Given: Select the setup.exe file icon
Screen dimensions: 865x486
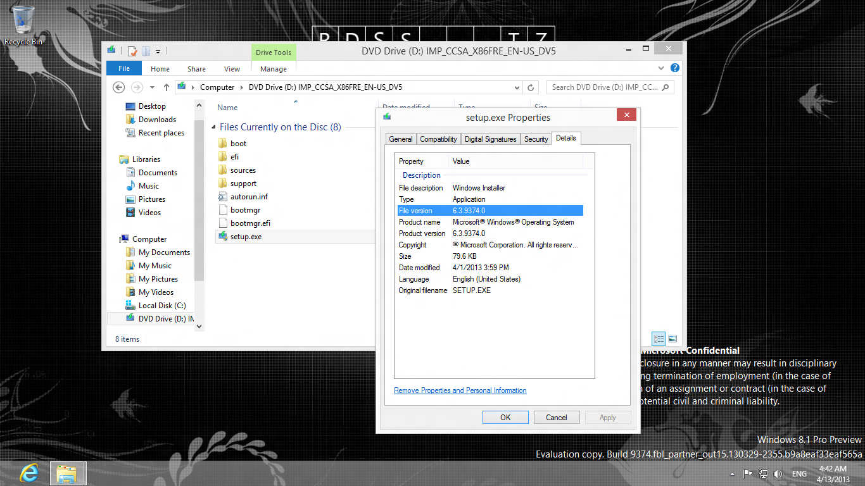Looking at the screenshot, I should coord(223,237).
